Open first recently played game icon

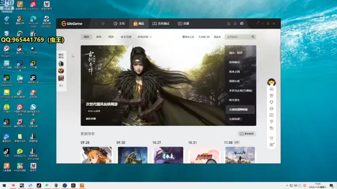[x=61, y=64]
